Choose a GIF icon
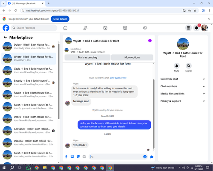The width and height of the screenshot is (213, 171). (84, 157)
